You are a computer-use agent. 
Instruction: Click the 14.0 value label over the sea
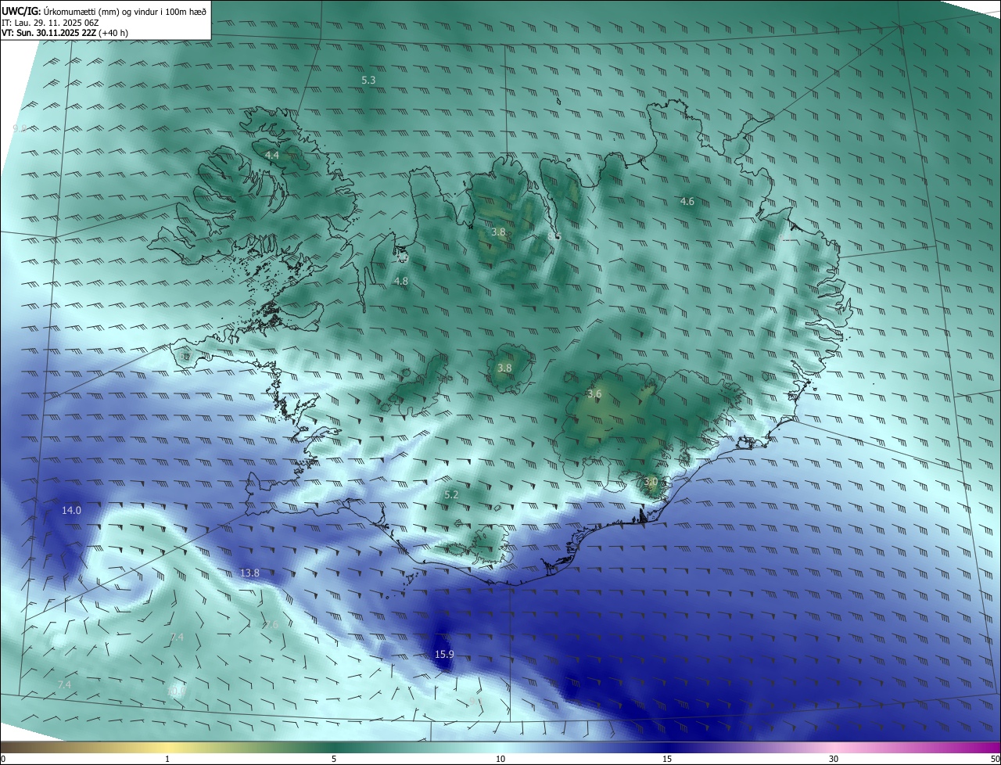pos(71,510)
